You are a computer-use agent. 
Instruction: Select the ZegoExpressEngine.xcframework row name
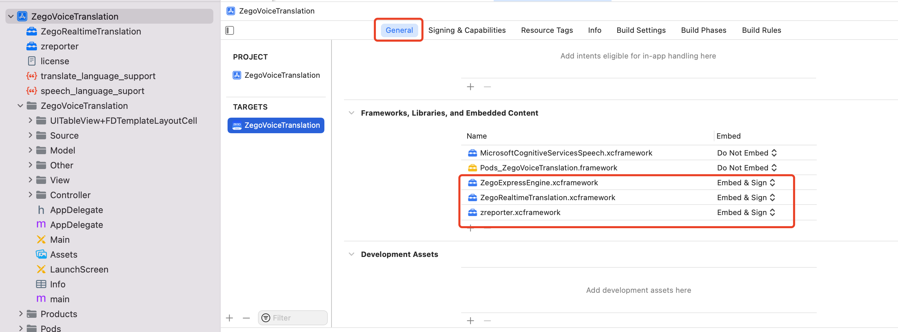pos(539,183)
